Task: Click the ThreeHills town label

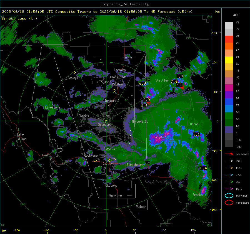Action: coord(140,122)
